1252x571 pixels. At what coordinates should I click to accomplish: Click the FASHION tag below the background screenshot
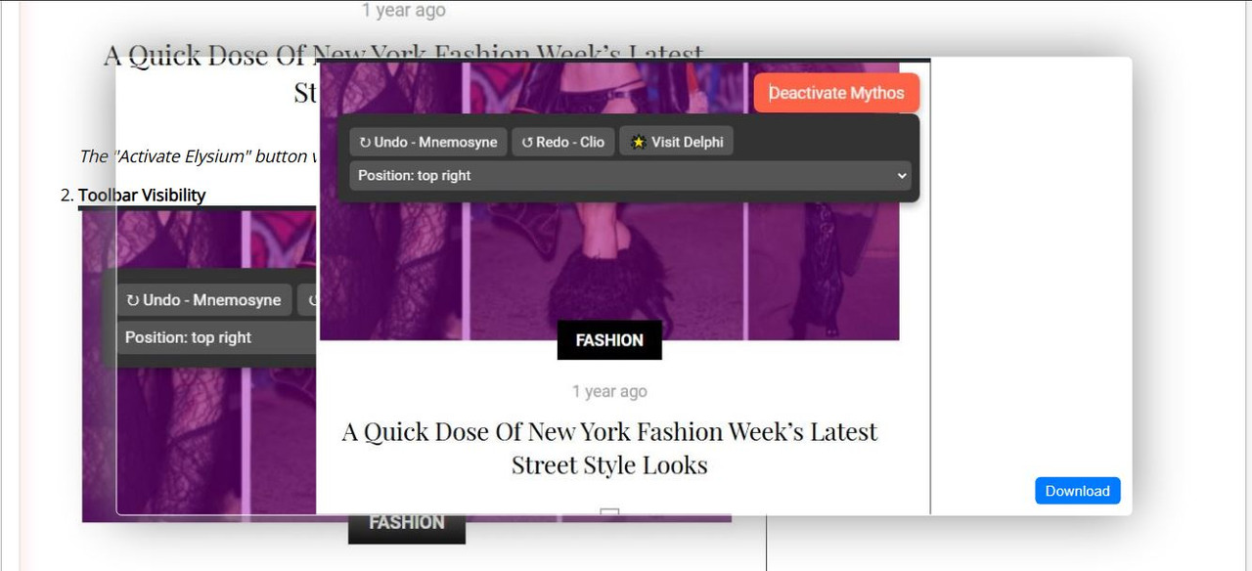pyautogui.click(x=407, y=523)
